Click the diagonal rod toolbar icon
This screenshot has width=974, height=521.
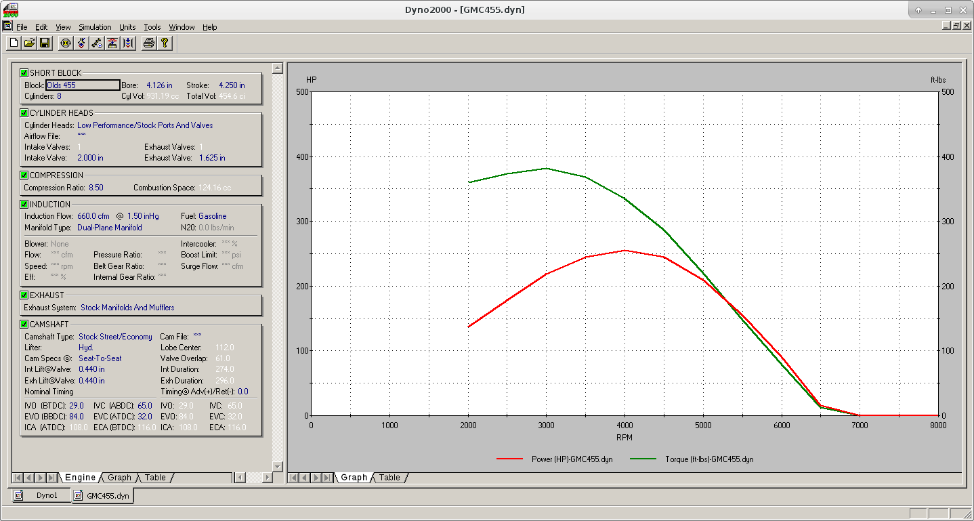coord(97,43)
